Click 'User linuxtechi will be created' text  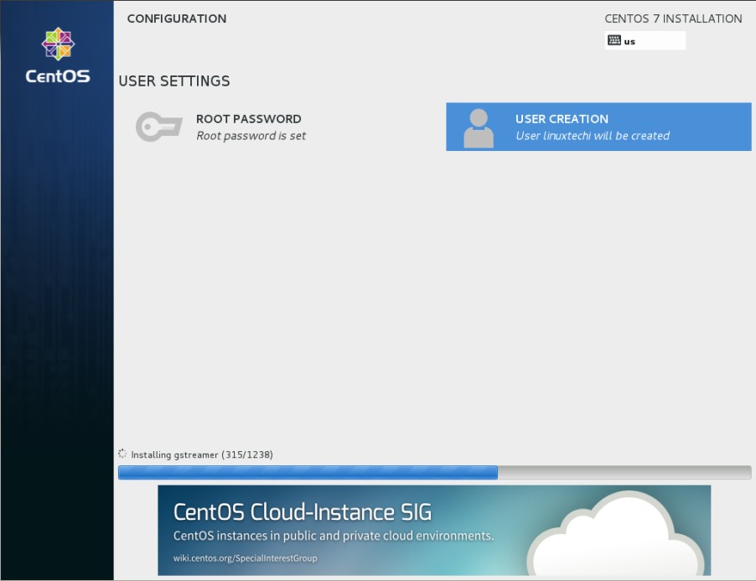593,136
